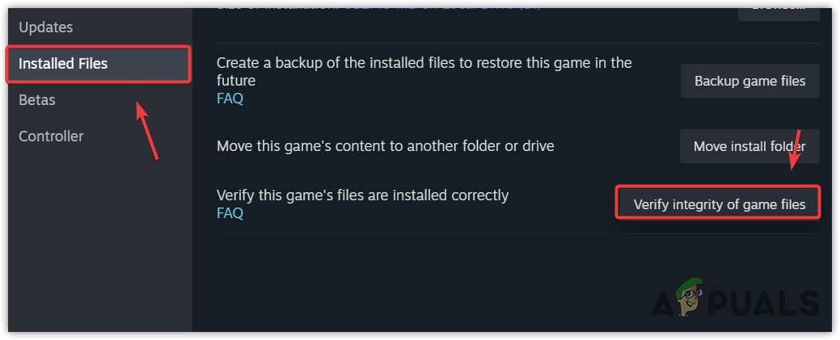This screenshot has height=340, width=840.
Task: Select the Installed Files tab
Action: [x=63, y=64]
